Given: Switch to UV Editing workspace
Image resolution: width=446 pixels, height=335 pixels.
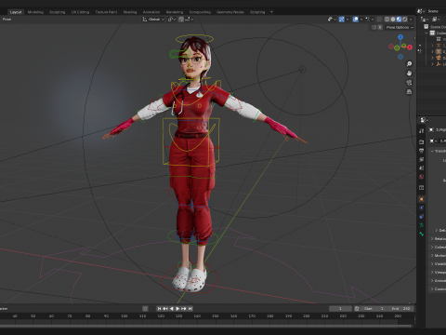Looking at the screenshot, I should click(x=80, y=12).
